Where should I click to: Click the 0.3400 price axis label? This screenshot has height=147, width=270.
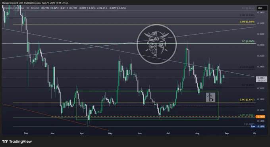click(x=261, y=13)
